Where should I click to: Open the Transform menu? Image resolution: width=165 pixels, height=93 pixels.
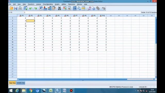[31, 4]
